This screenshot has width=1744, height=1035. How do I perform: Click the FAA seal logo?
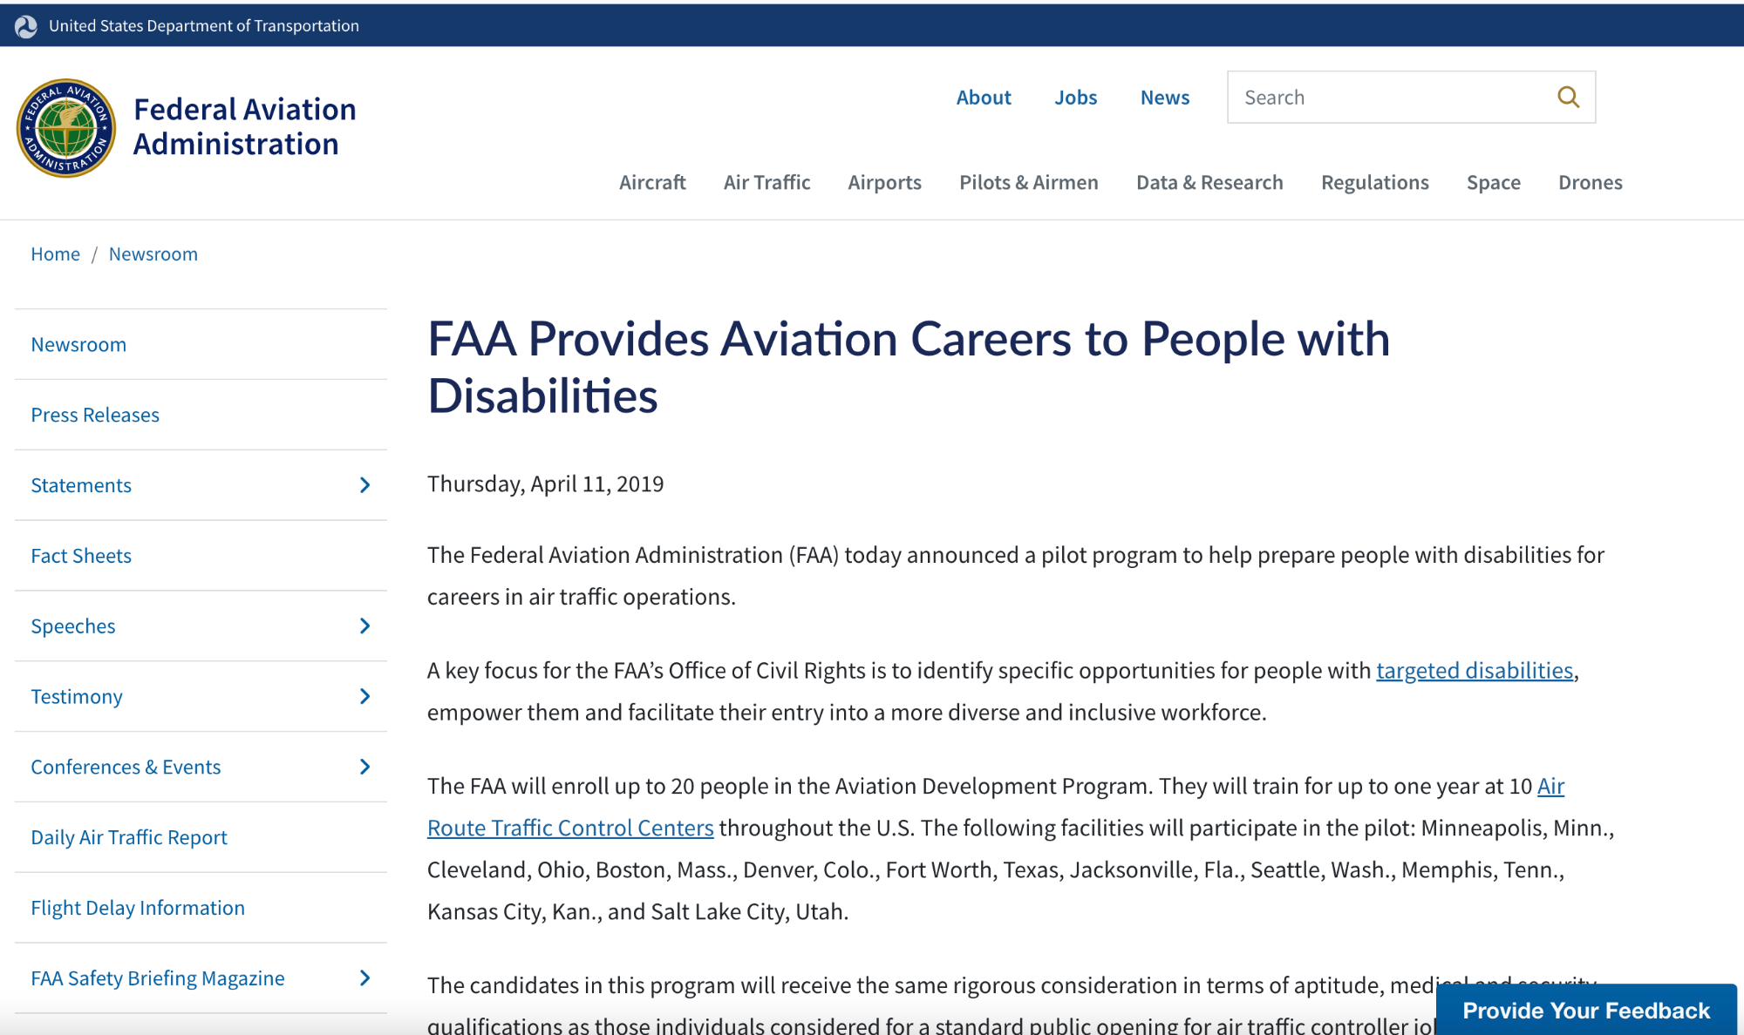pos(66,128)
